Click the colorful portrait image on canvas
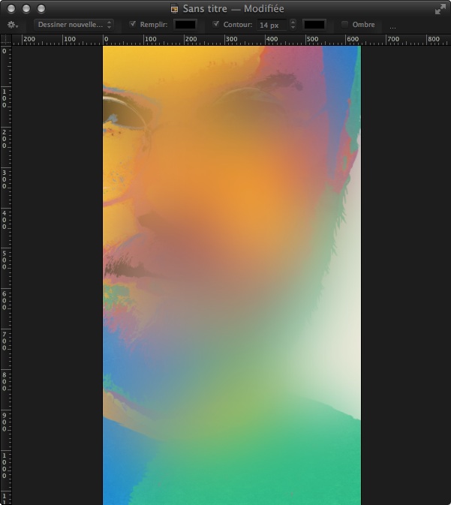Viewport: 451px width, 505px height. pyautogui.click(x=232, y=275)
